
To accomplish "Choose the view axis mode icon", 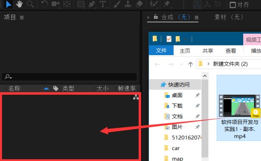I will [218, 4].
